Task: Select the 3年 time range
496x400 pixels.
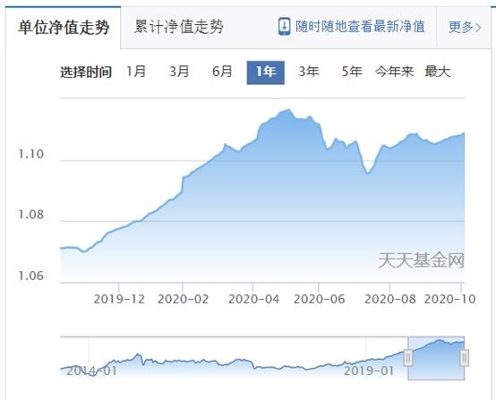Action: tap(308, 72)
